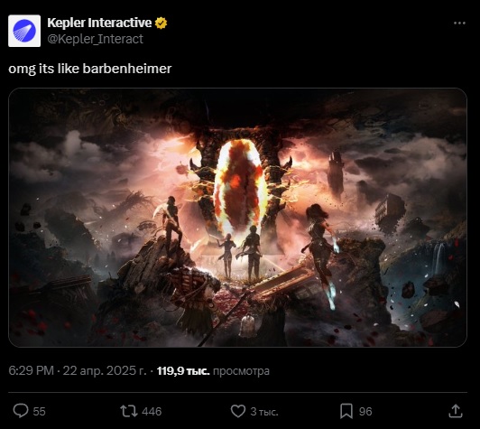Toggle the bookmark icon
Screen dimensions: 480x429
point(346,411)
